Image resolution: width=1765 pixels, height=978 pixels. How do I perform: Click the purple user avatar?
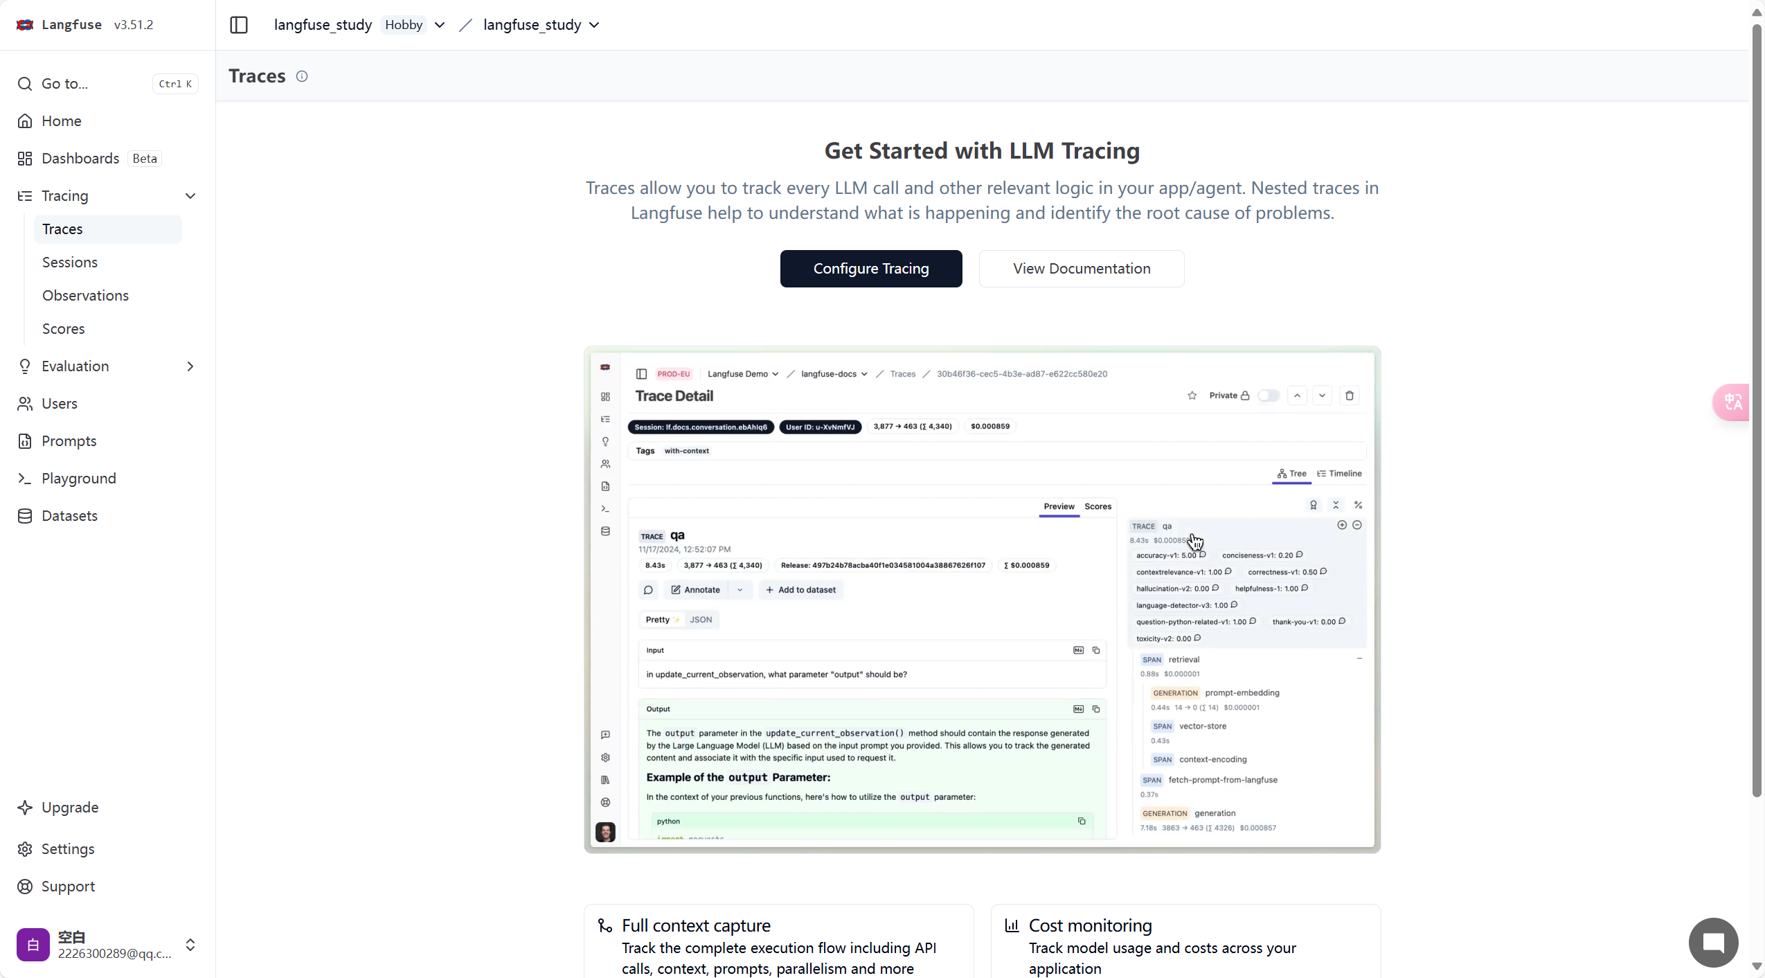coord(33,945)
